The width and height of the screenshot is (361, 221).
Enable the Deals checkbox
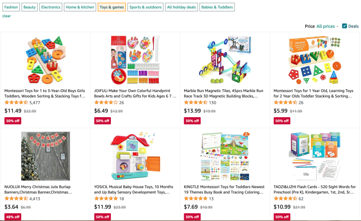(344, 26)
